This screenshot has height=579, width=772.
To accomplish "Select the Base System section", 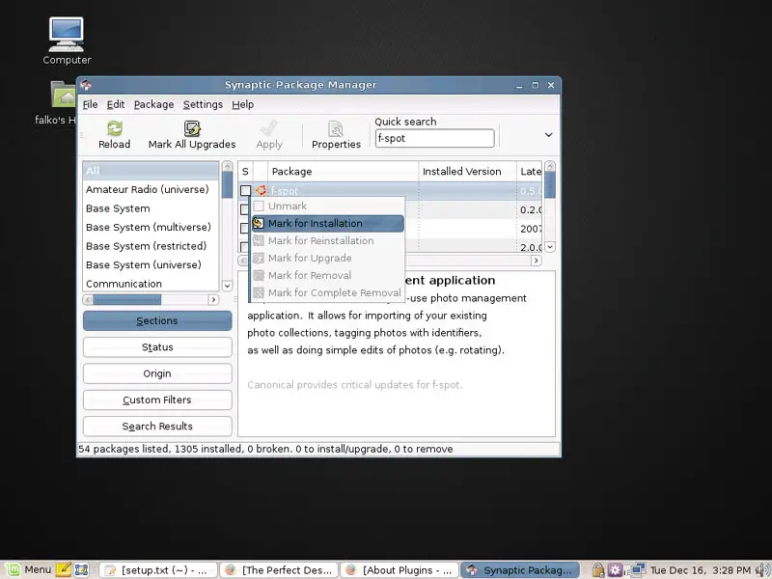I will click(151, 208).
